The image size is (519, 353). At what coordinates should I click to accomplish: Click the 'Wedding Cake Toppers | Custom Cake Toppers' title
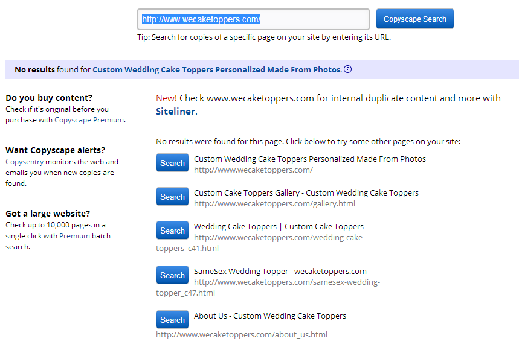[x=279, y=227]
